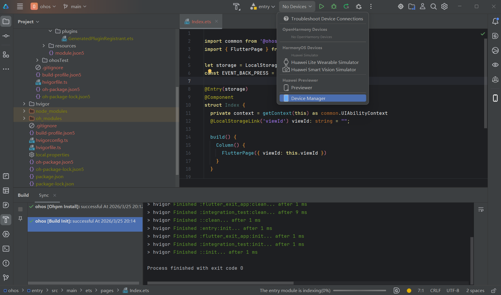This screenshot has width=501, height=295.
Task: Open the project structure folder icon
Action: 412,6
